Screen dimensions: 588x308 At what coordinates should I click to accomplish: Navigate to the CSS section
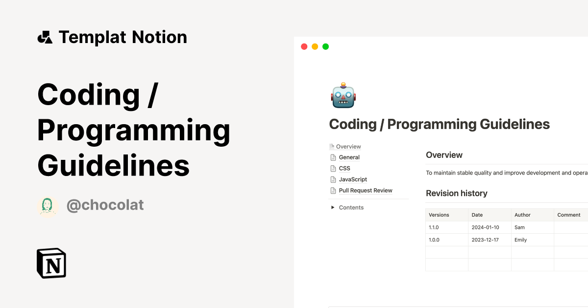(344, 168)
